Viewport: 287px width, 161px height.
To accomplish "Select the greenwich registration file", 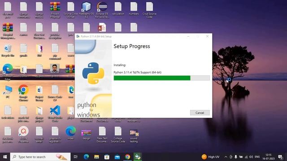I will 55,135.
